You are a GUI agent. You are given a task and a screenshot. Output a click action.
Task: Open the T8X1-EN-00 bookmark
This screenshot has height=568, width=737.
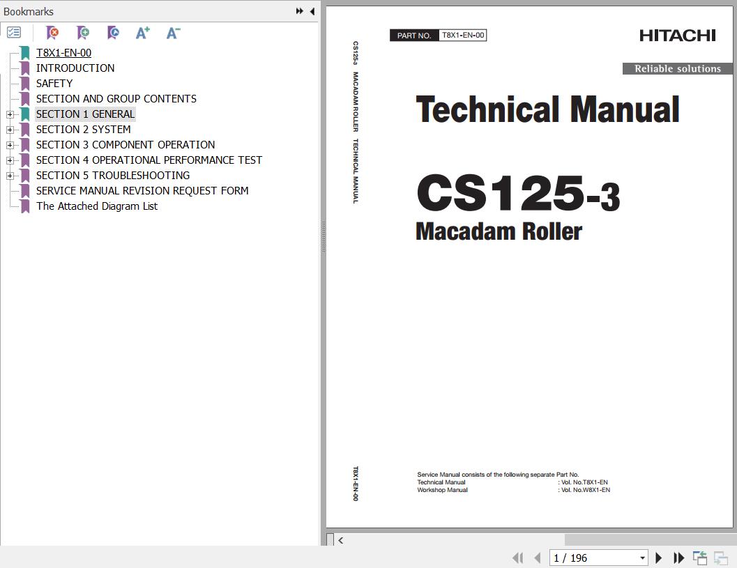coord(63,53)
